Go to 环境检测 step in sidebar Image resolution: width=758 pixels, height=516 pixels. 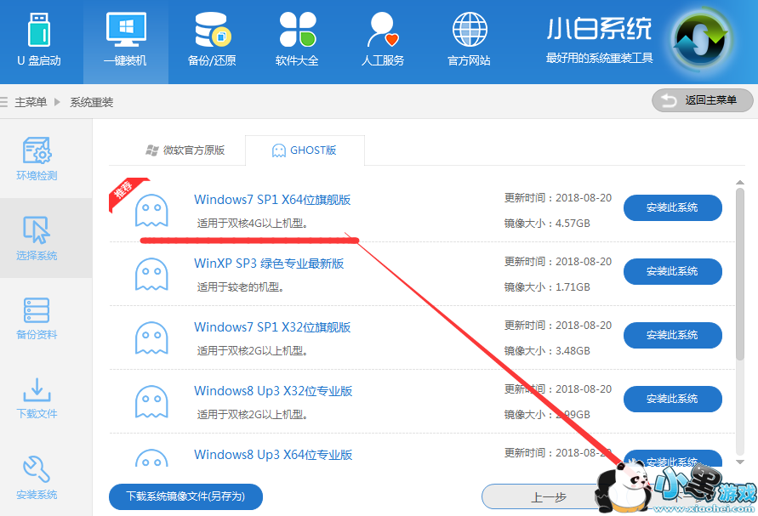(37, 160)
